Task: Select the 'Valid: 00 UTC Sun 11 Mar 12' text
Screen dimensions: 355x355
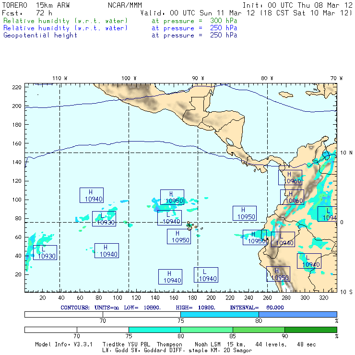Action: click(197, 13)
